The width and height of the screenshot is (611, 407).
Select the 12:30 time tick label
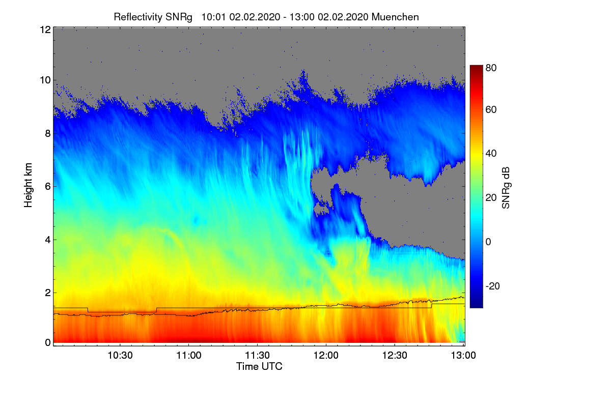[395, 356]
